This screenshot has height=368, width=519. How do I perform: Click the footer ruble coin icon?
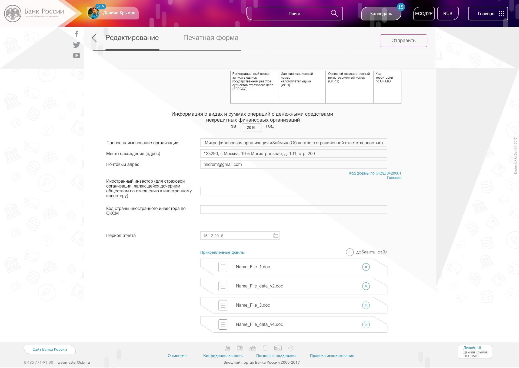tap(291, 348)
